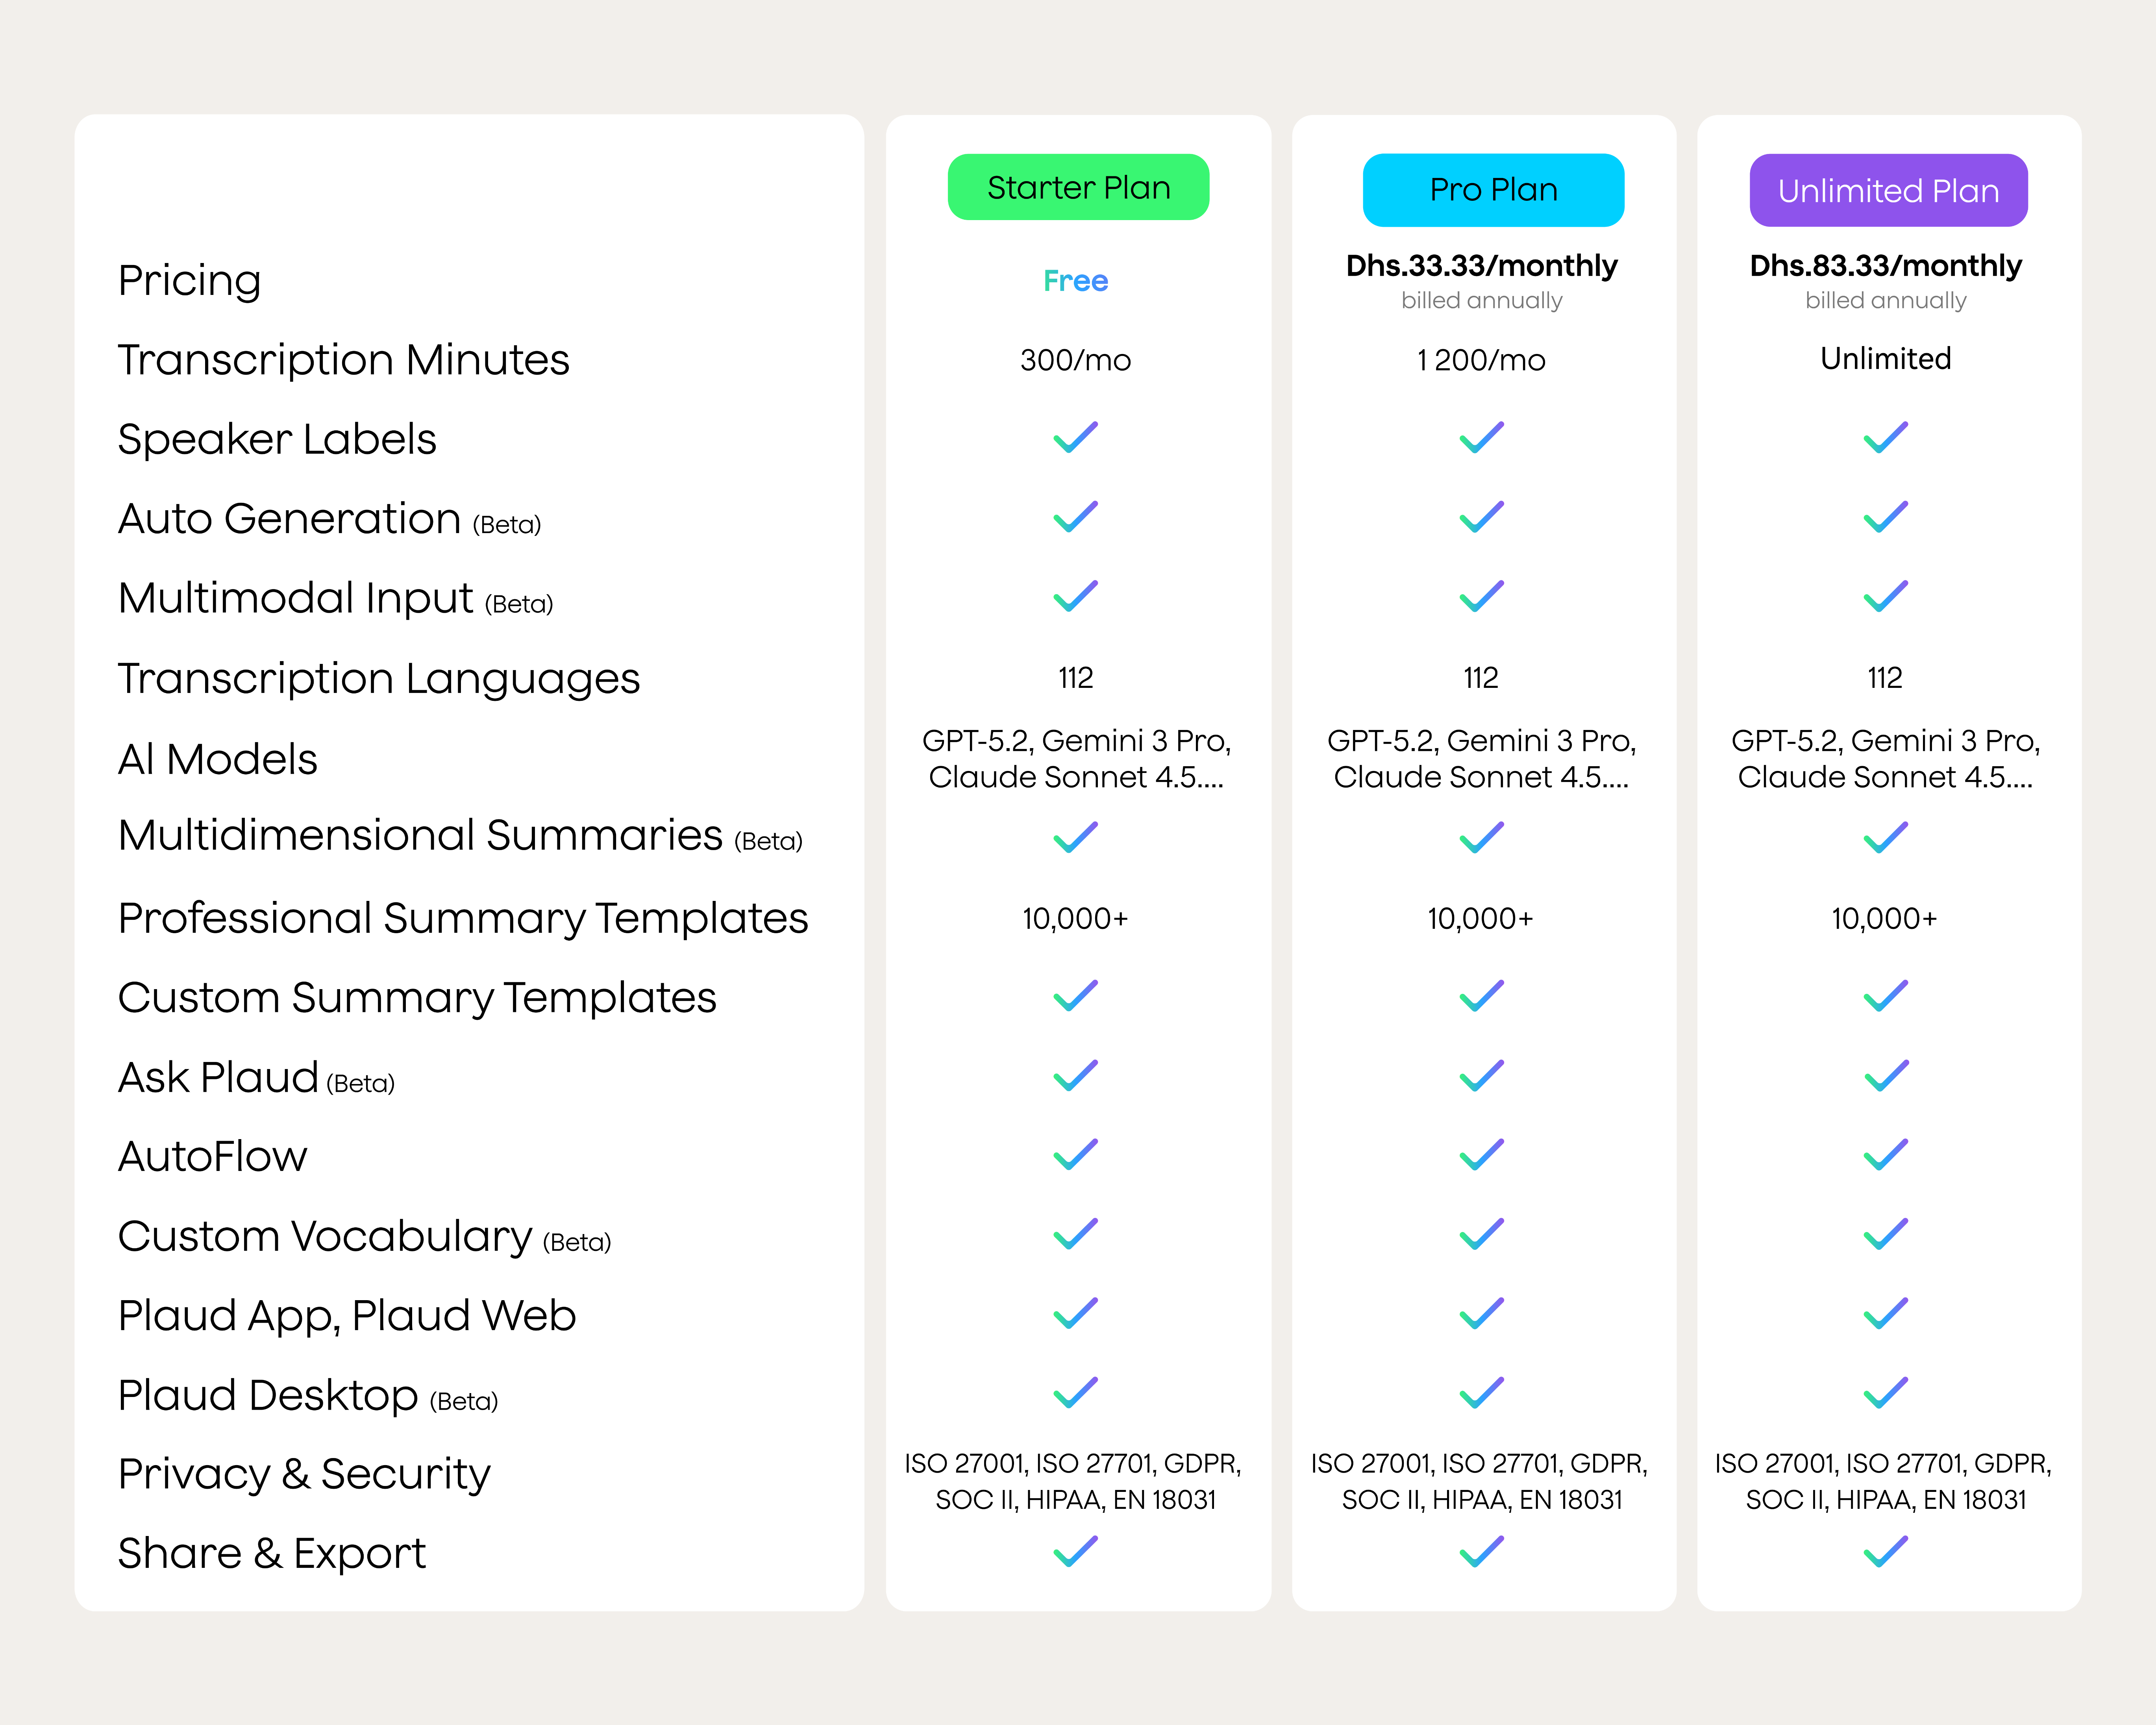Click Plaud Desktop checkmark under Unlimited Plan
The height and width of the screenshot is (1725, 2156).
click(x=1885, y=1393)
